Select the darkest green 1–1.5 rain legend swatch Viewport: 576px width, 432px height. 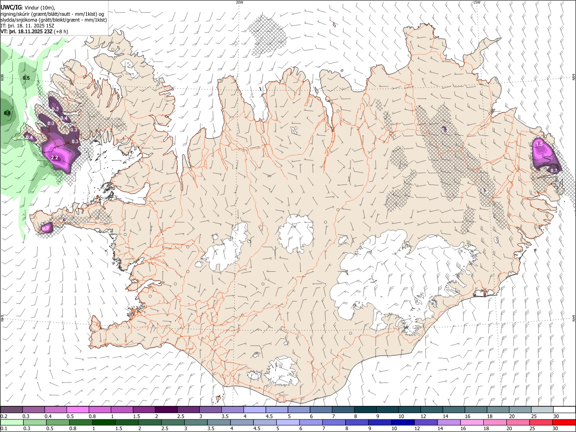[x=104, y=423]
